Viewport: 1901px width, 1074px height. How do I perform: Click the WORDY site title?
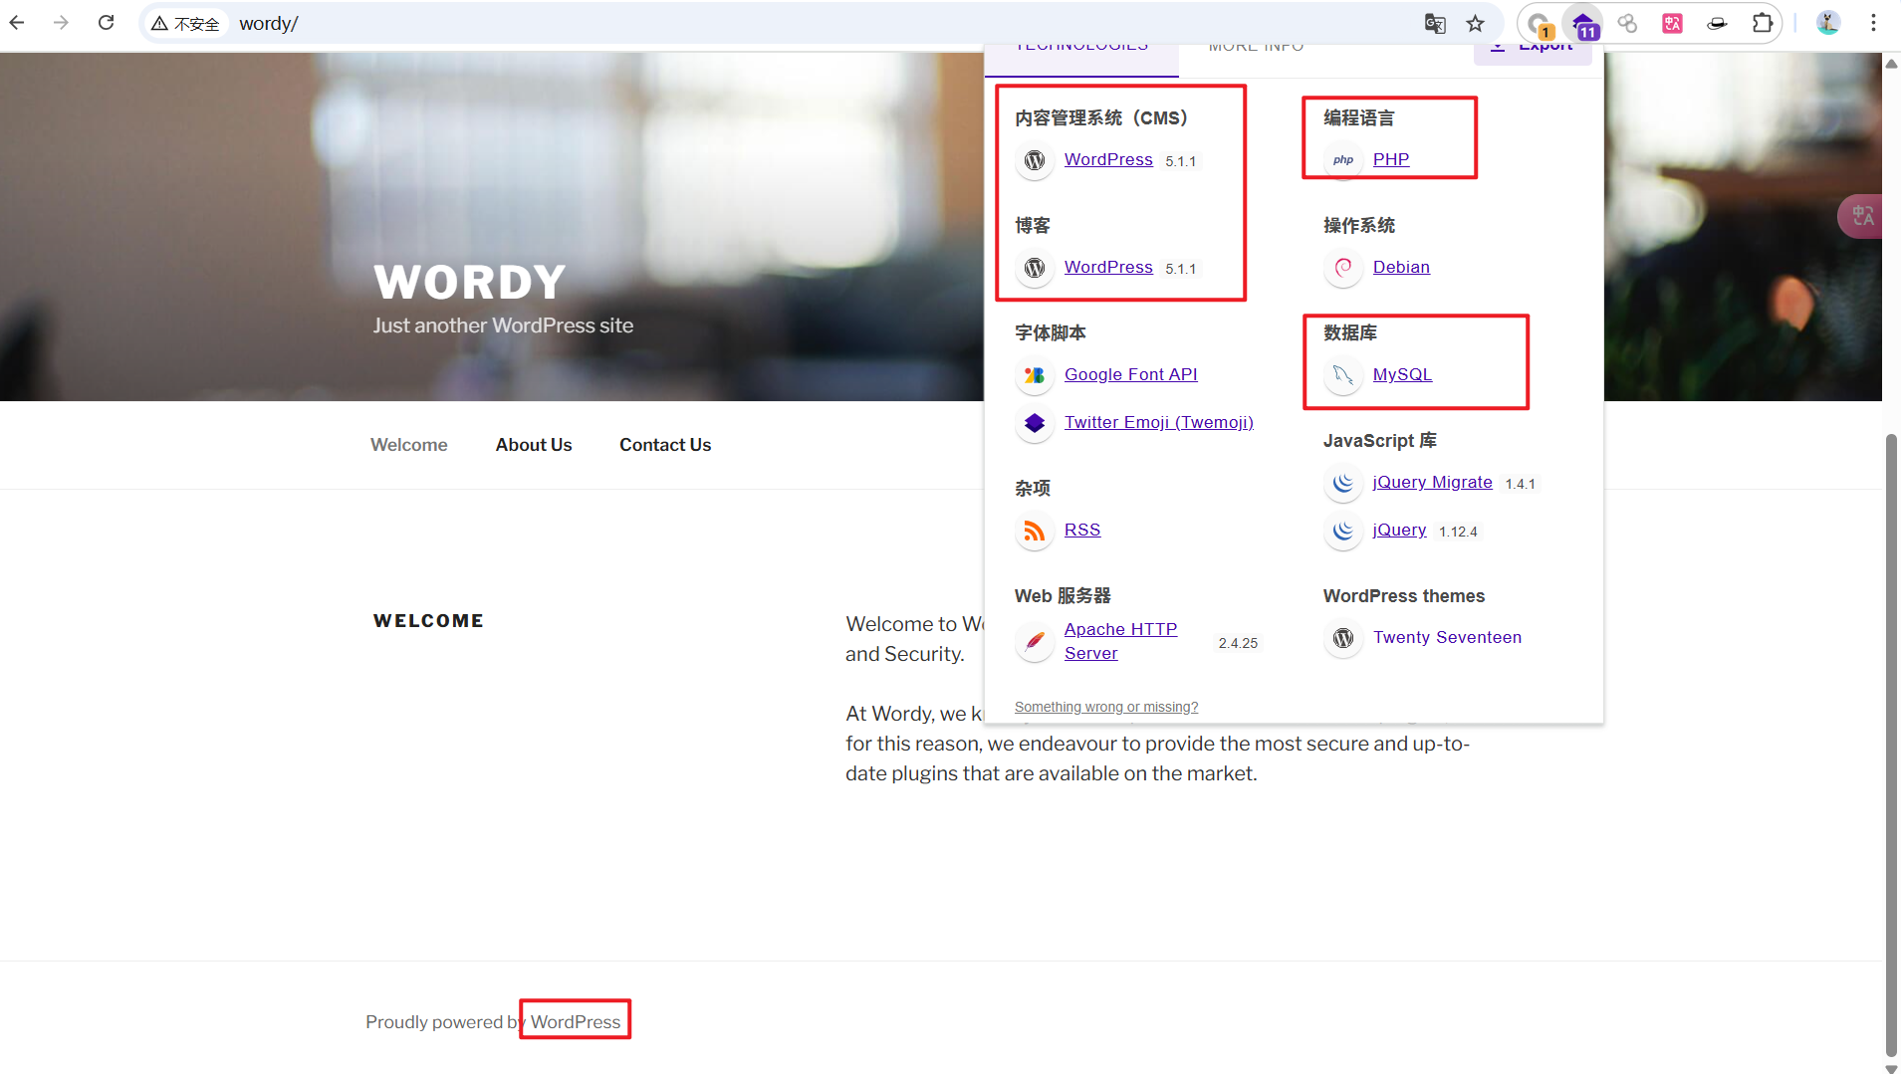470,283
